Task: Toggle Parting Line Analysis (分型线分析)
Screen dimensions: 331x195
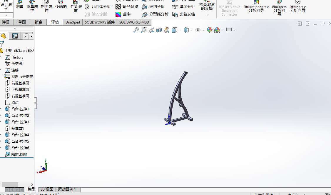Action: point(155,14)
